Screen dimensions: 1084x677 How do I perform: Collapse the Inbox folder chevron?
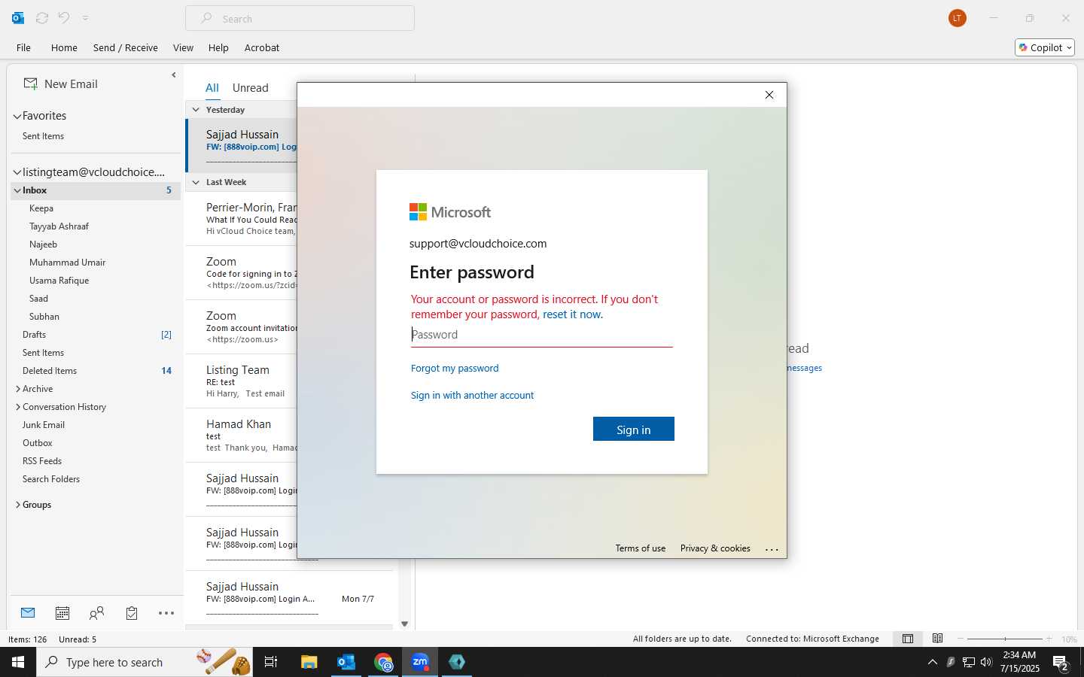click(x=17, y=190)
